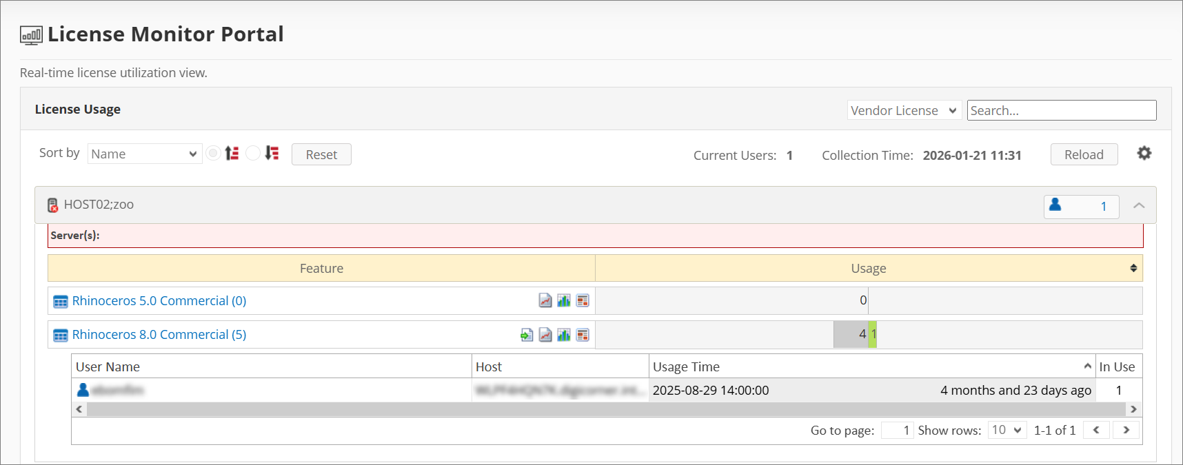Screen dimensions: 1183x465
Task: Click the Usage Time sort arrow
Action: coord(1087,366)
